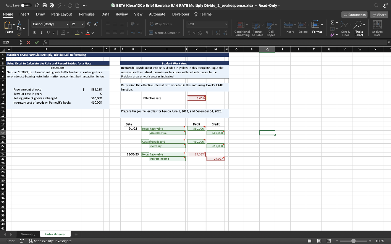Open Find & Select

(x=359, y=29)
